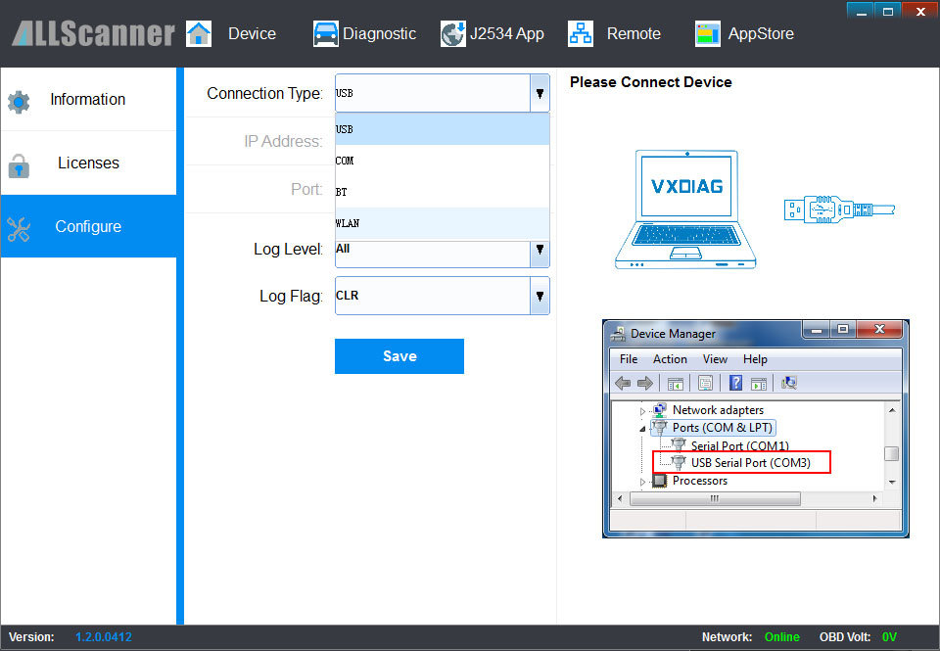The width and height of the screenshot is (940, 651).
Task: Maximize the ALLScanner window
Action: (888, 11)
